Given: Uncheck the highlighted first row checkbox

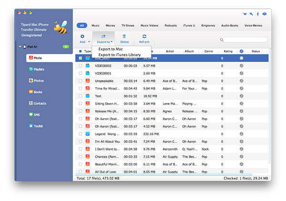Looking at the screenshot, I should click(80, 58).
